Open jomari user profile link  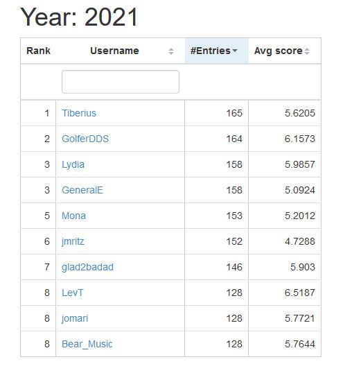pyautogui.click(x=75, y=318)
